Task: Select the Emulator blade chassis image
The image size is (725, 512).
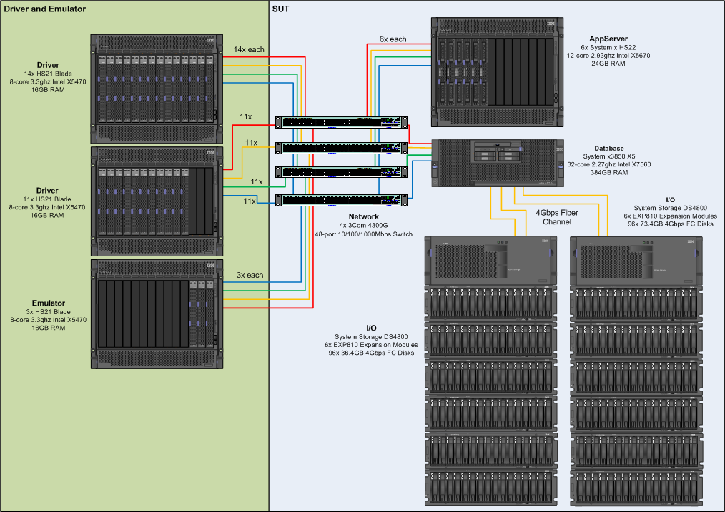Action: click(157, 314)
